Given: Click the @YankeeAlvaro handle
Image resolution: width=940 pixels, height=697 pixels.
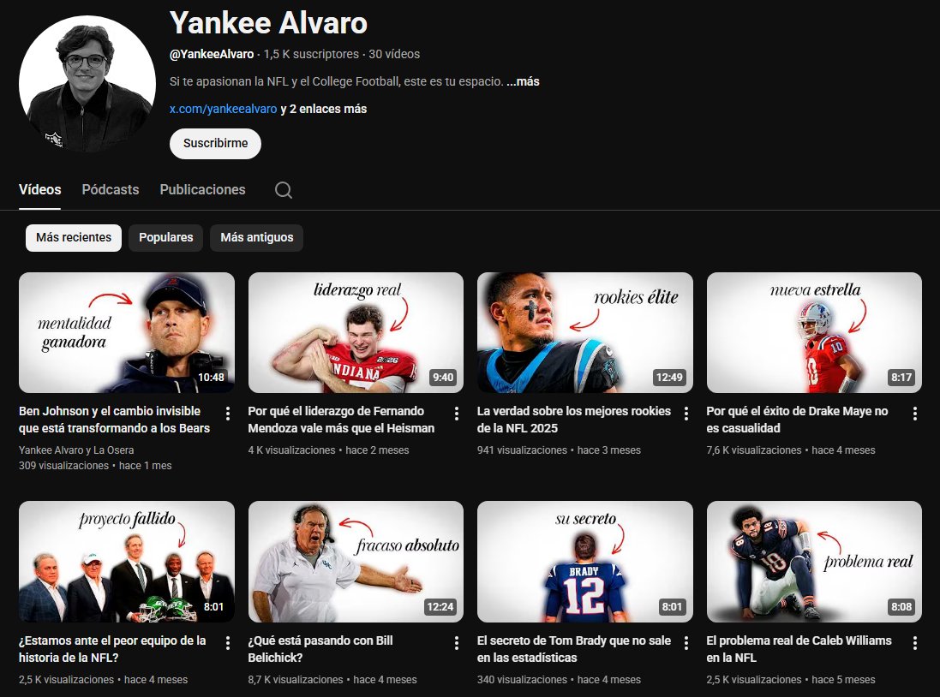Looking at the screenshot, I should pyautogui.click(x=212, y=54).
